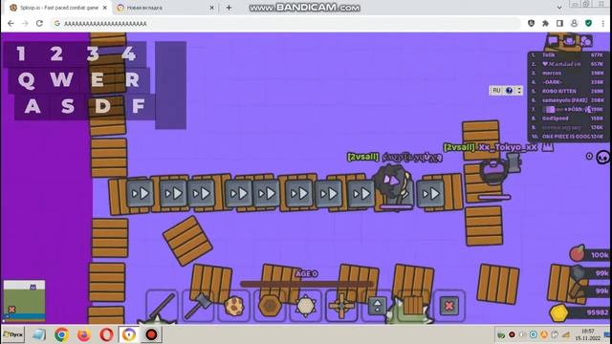Screen dimensions: 612x344
Task: Open the Discord-style group icon
Action: pyautogui.click(x=586, y=40)
